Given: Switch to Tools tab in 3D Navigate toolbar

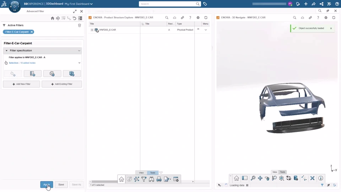Looking at the screenshot, I should click(282, 172).
